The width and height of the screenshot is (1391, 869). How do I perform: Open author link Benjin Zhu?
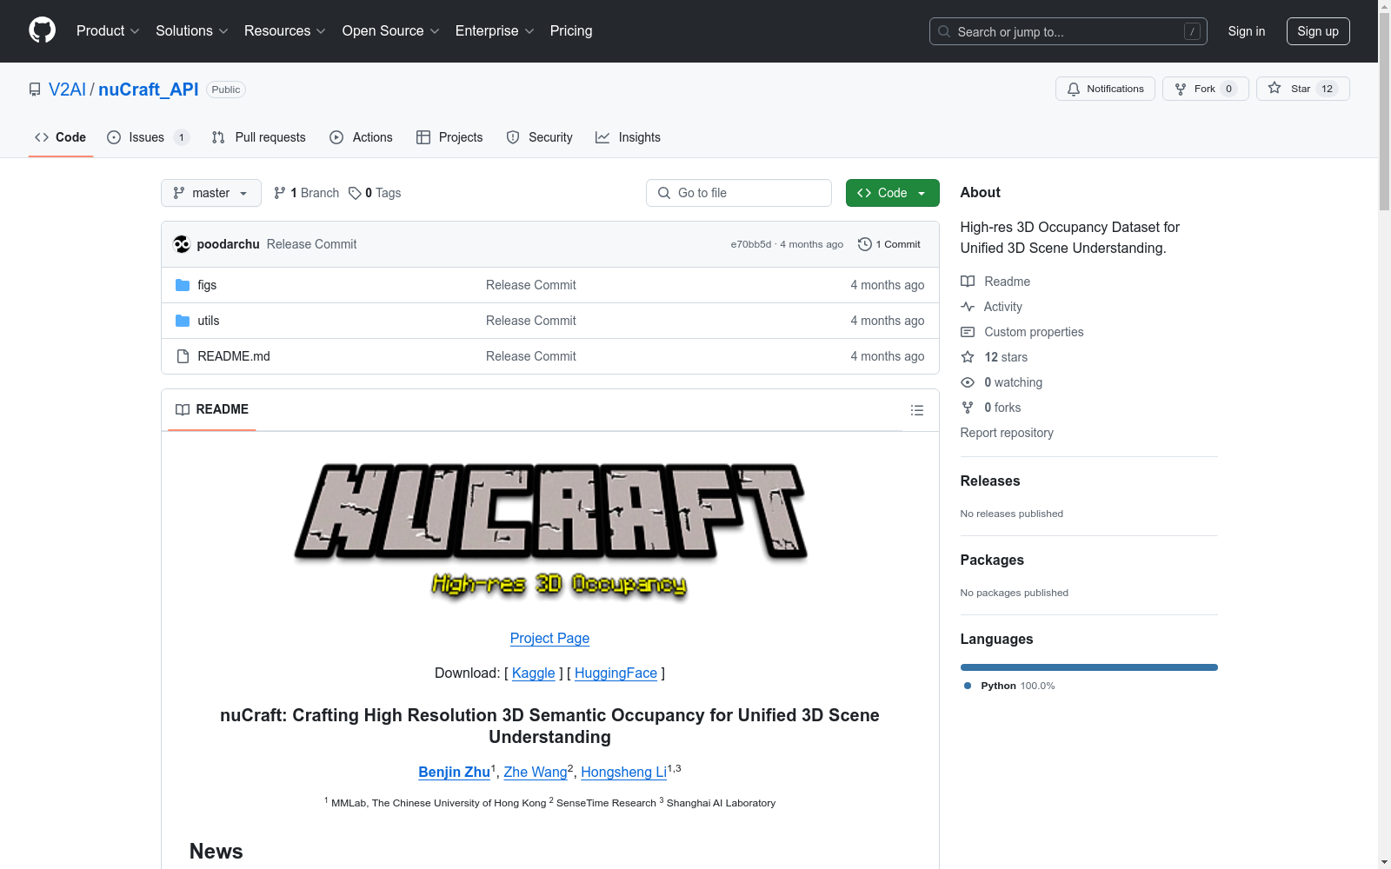(x=454, y=773)
